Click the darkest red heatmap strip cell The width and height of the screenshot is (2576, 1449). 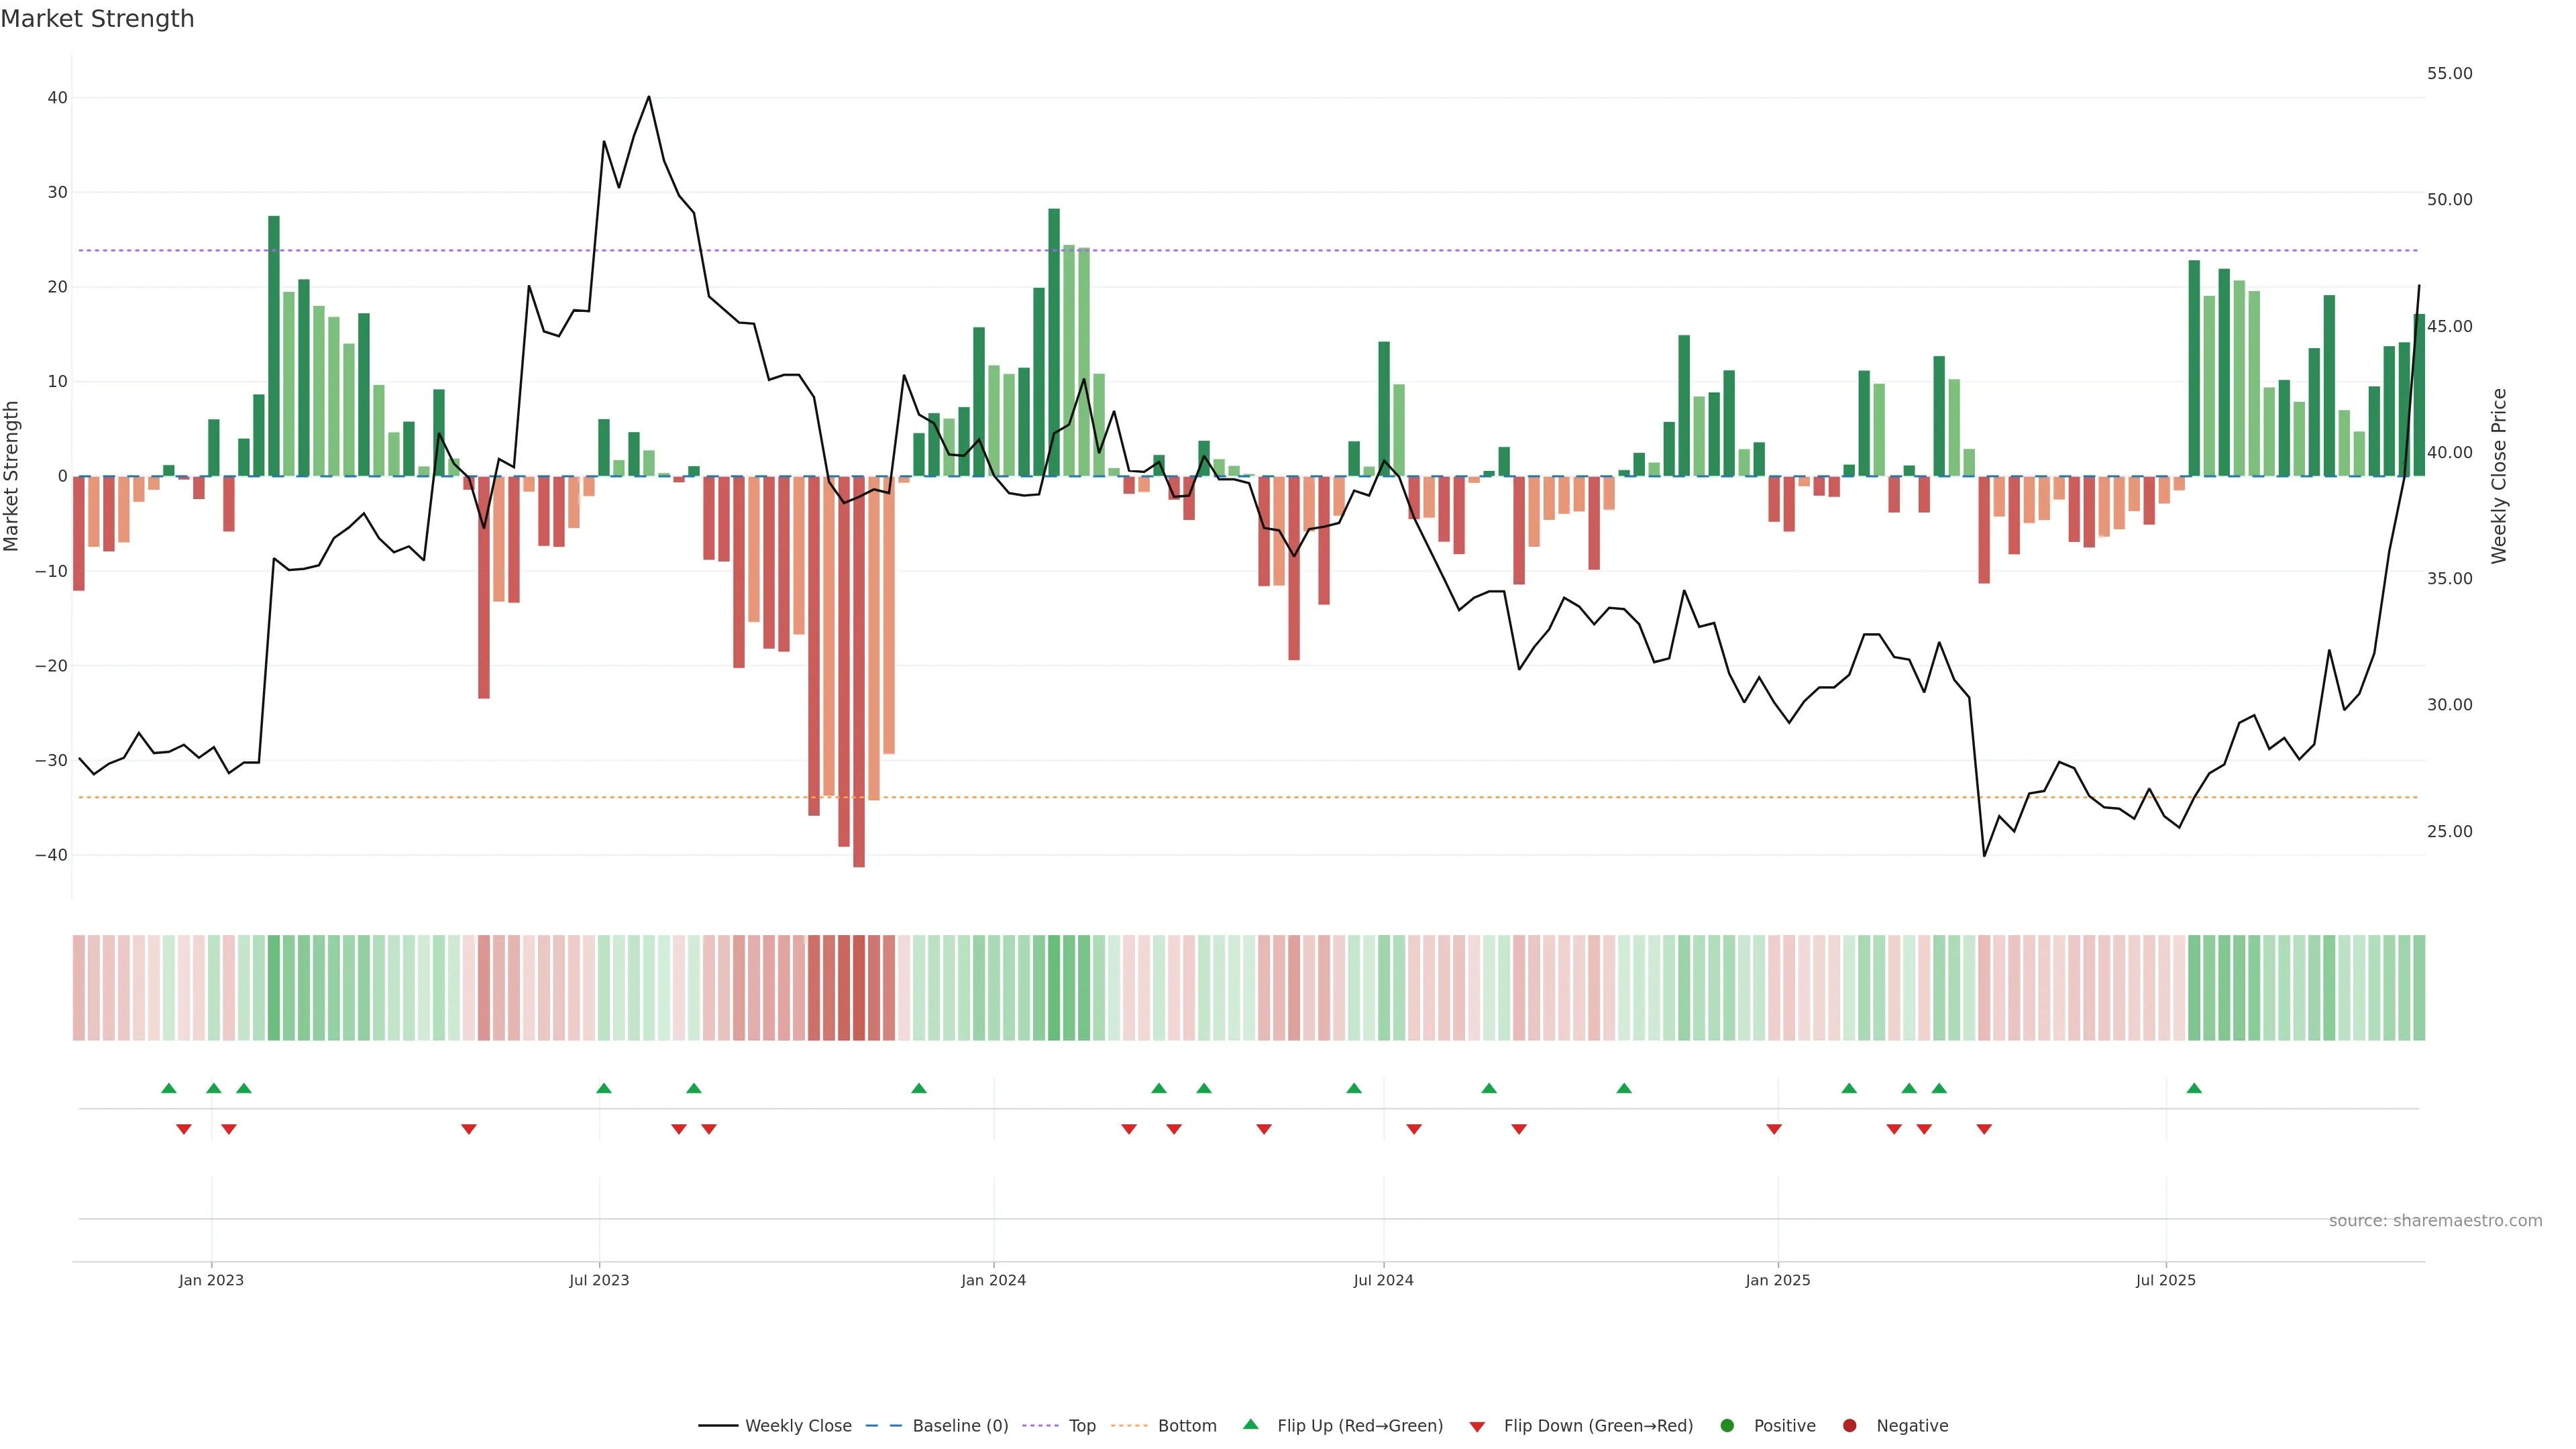pyautogui.click(x=859, y=987)
